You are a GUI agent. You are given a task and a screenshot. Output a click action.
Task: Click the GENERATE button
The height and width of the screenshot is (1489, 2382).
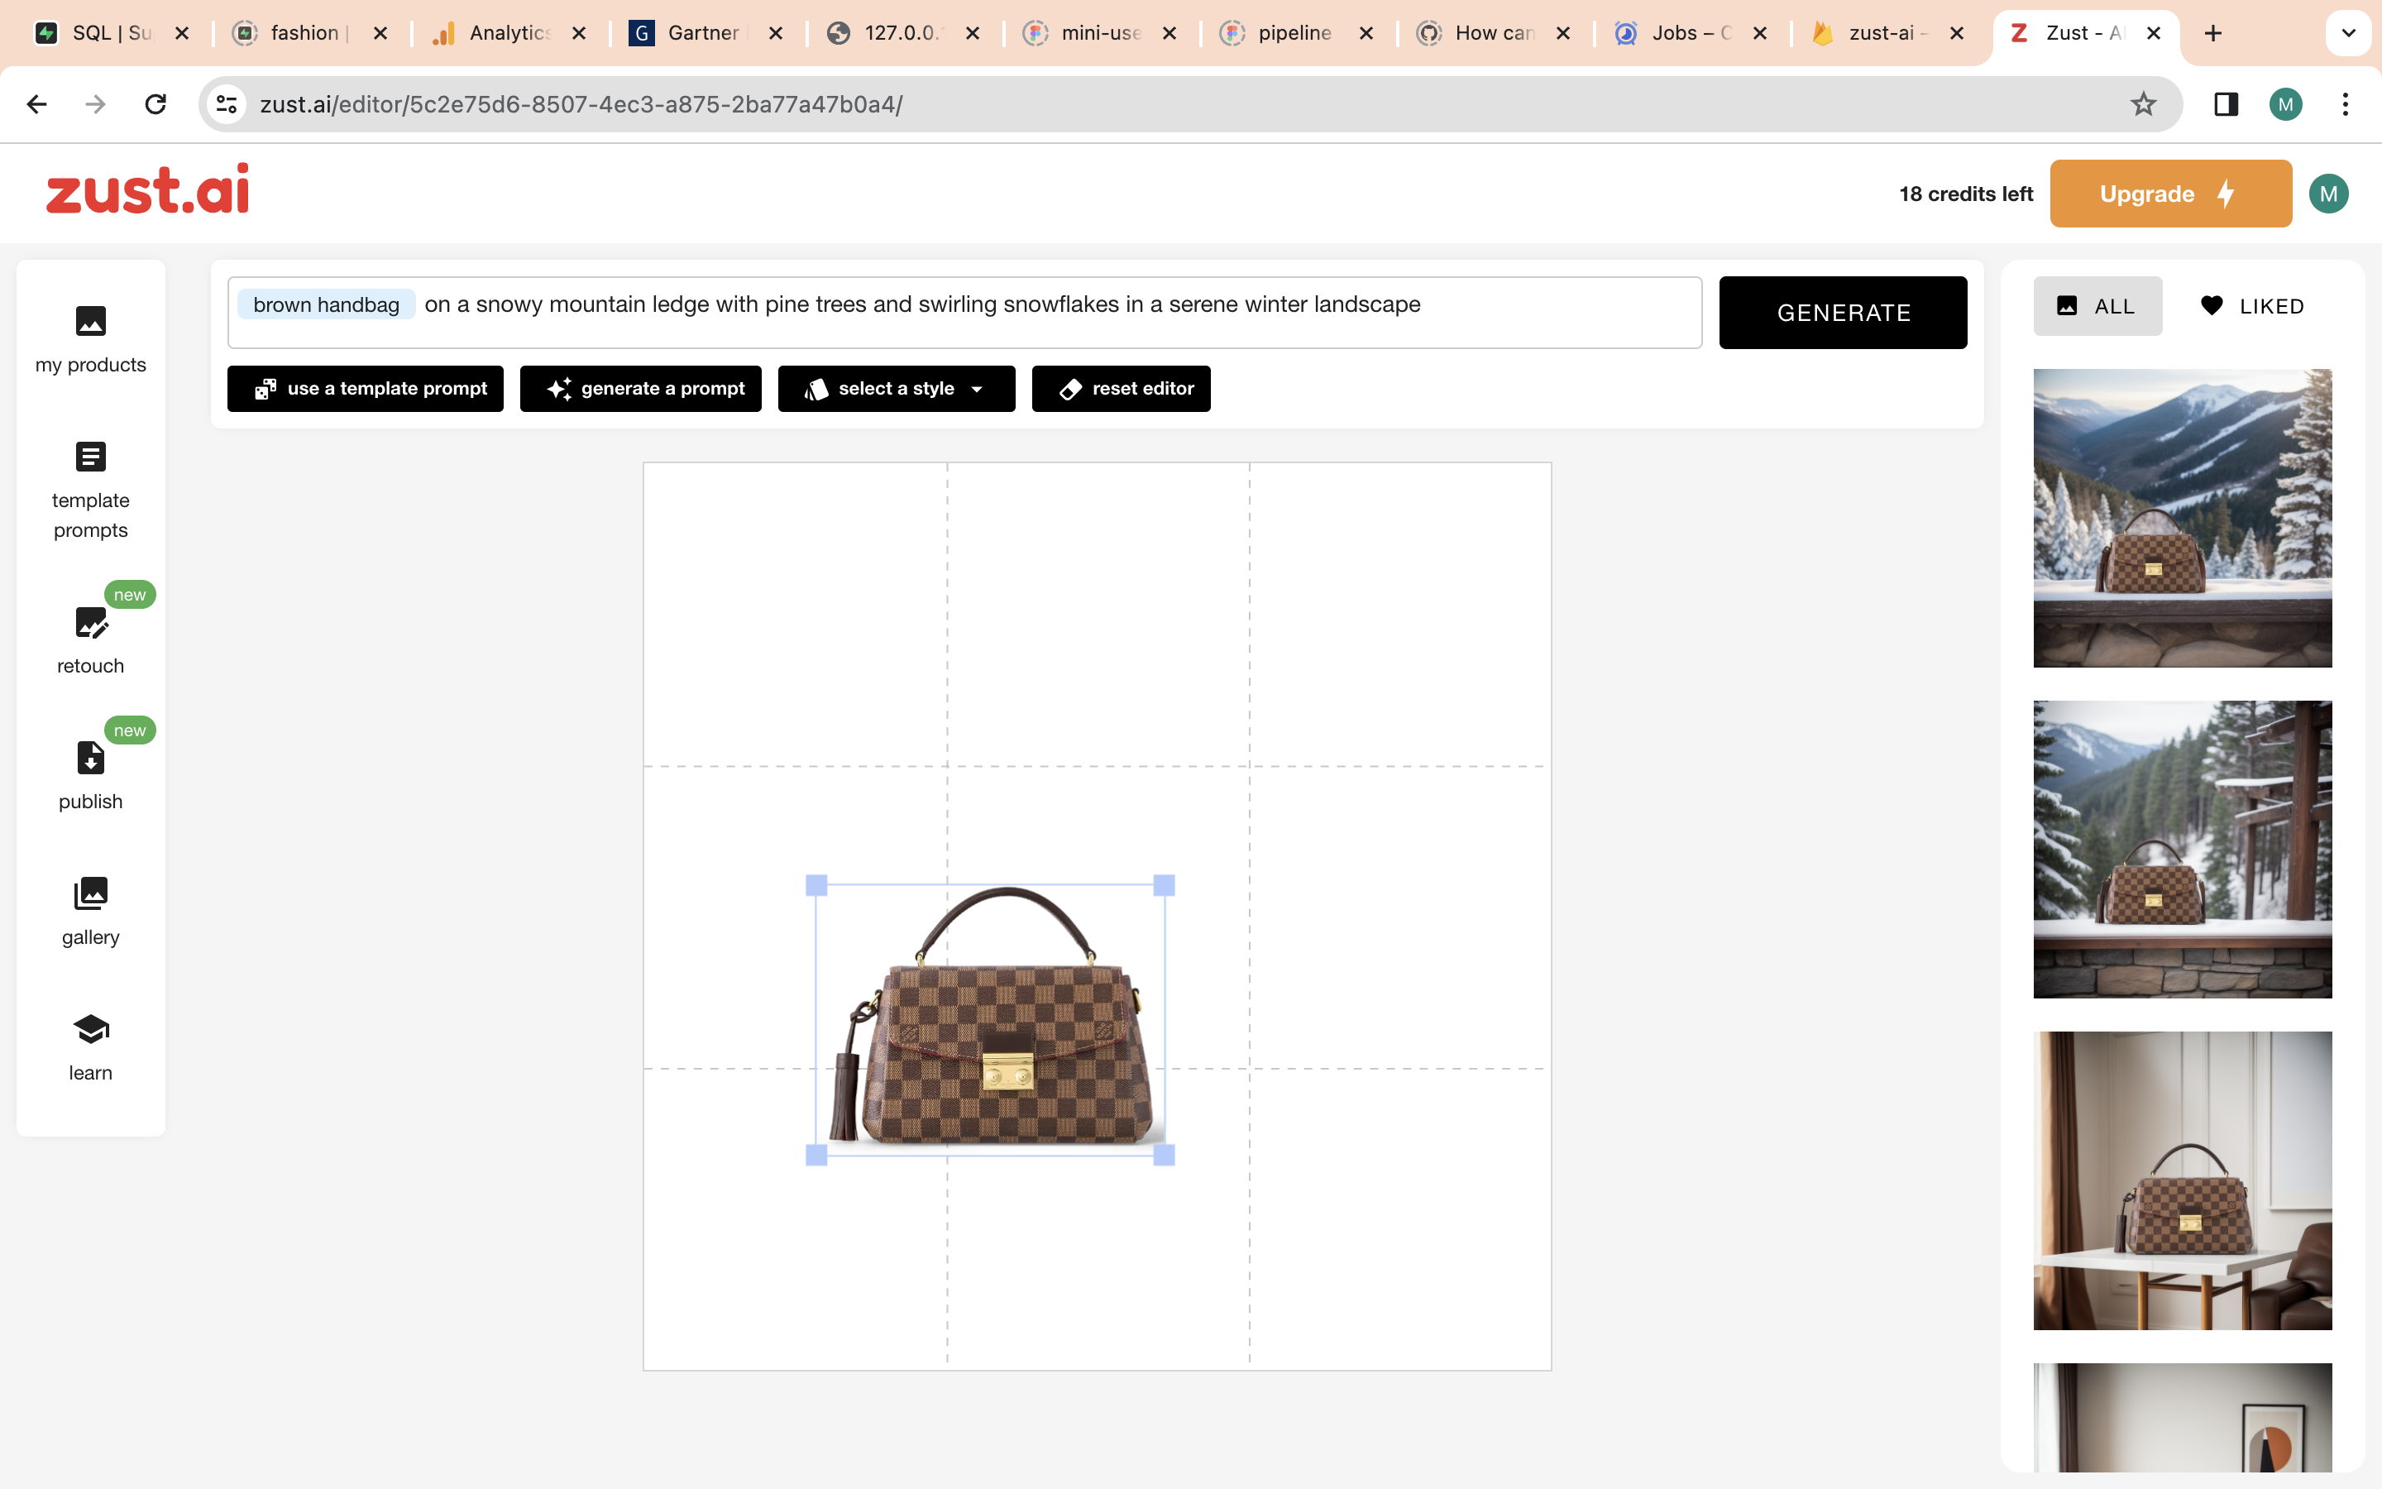tap(1843, 312)
